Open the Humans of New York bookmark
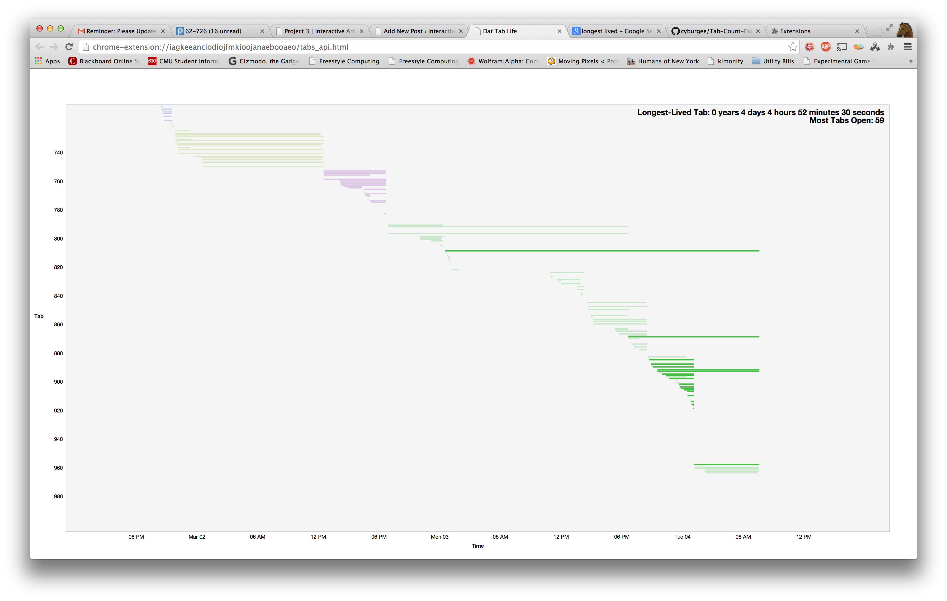The width and height of the screenshot is (947, 601). click(663, 61)
